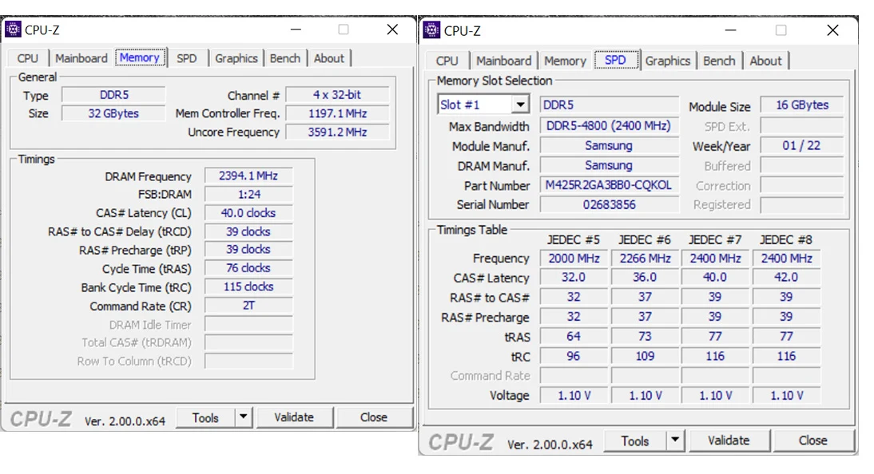The image size is (874, 474).
Task: Click the Serial Number value field
Action: point(610,204)
